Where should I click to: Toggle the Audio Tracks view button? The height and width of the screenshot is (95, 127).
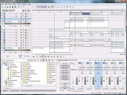[65, 66]
